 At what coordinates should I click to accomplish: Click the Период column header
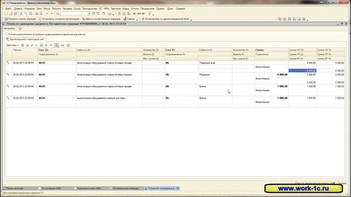tap(25, 50)
